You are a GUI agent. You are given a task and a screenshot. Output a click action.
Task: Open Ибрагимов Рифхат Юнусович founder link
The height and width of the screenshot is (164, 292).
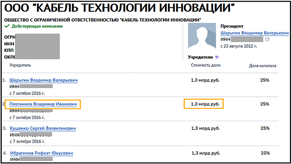[x=41, y=153]
